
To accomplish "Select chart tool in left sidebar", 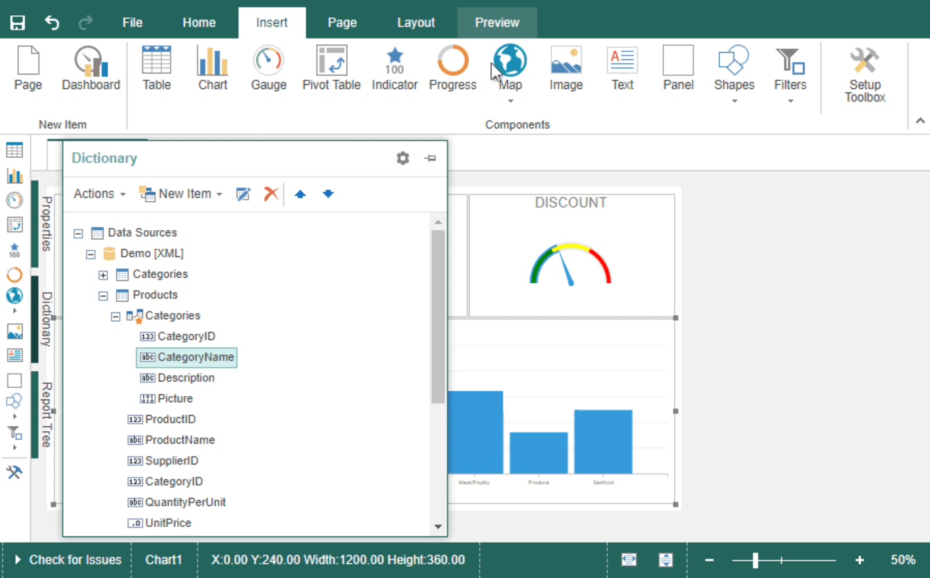I will point(15,175).
